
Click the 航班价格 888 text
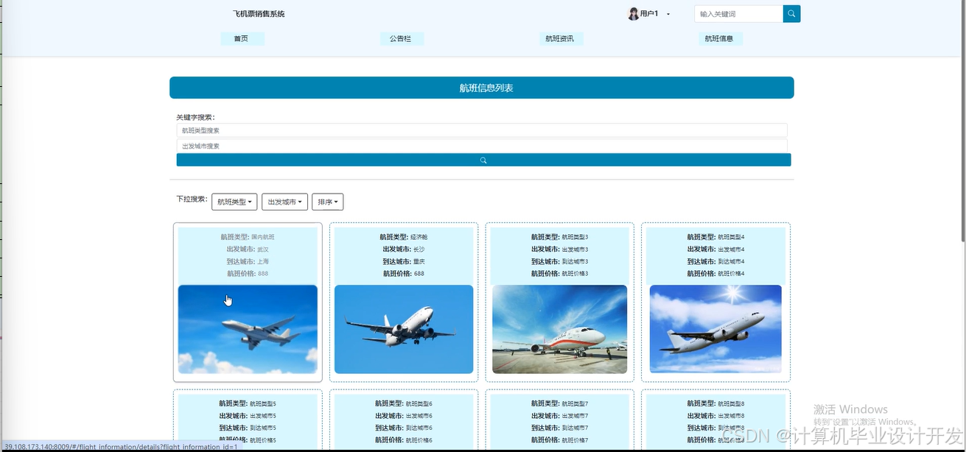(x=248, y=273)
